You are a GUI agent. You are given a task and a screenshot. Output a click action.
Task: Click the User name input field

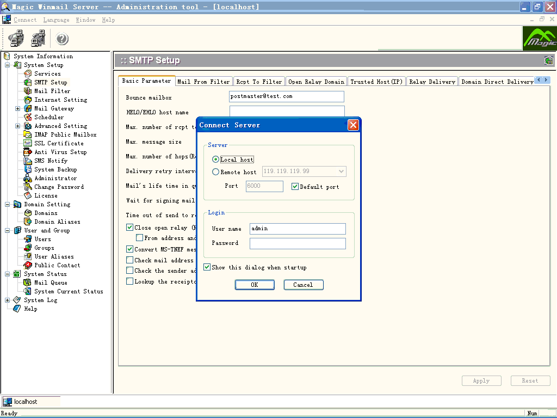[298, 229]
